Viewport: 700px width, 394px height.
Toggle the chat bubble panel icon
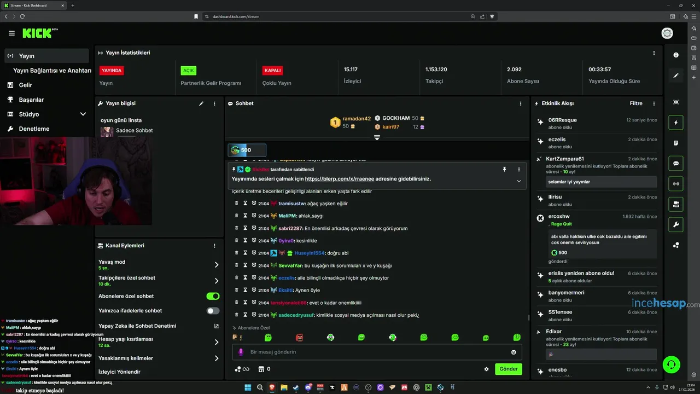point(676,163)
